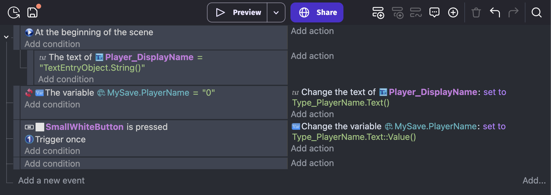The image size is (551, 195).
Task: Click the undo arrow icon
Action: [495, 12]
